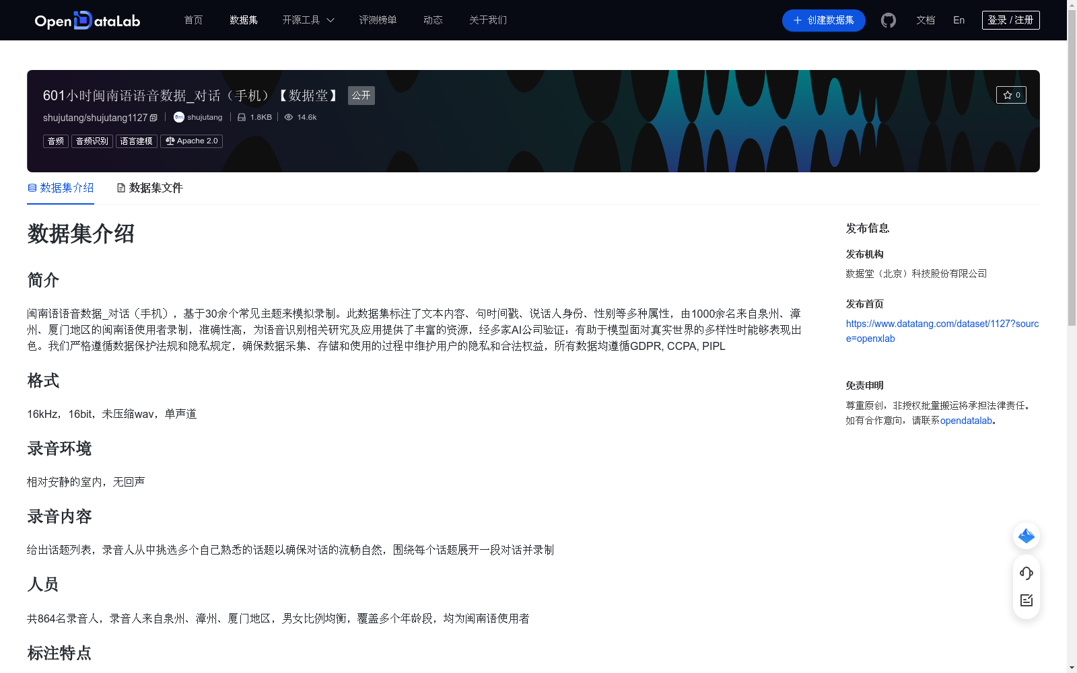
Task: Star this dataset
Action: [x=1011, y=95]
